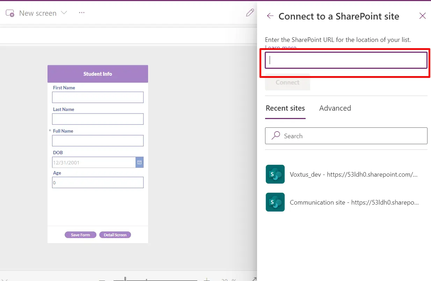Click the Save Form button
The height and width of the screenshot is (281, 431).
click(x=80, y=235)
